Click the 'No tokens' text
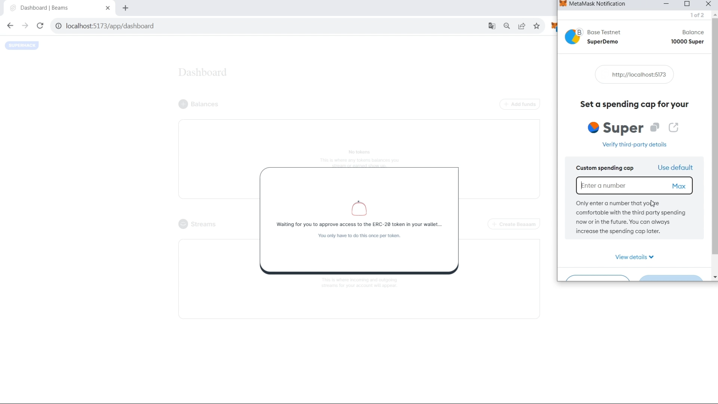Image resolution: width=718 pixels, height=404 pixels. tap(359, 152)
